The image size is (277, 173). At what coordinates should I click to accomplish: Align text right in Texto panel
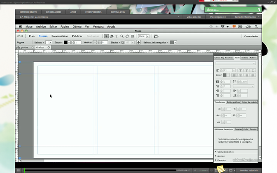[247, 75]
